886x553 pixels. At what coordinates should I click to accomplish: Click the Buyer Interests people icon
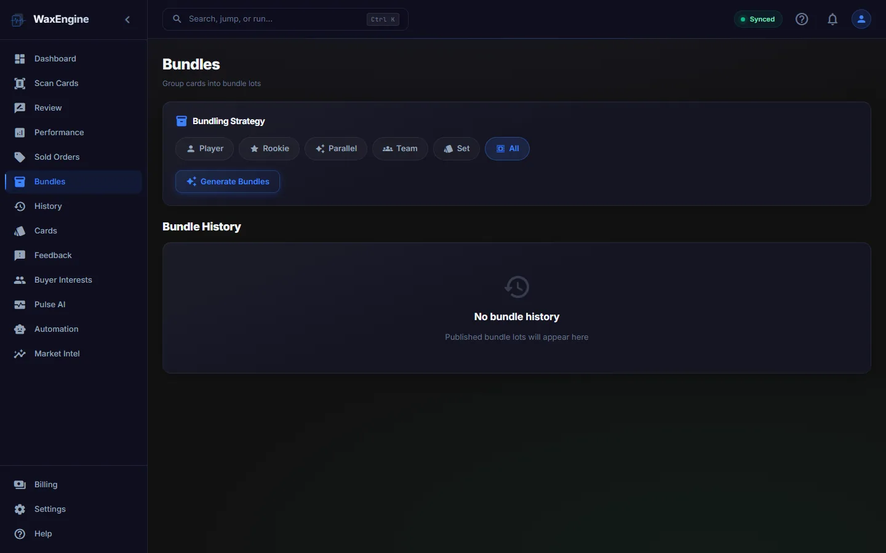[20, 280]
